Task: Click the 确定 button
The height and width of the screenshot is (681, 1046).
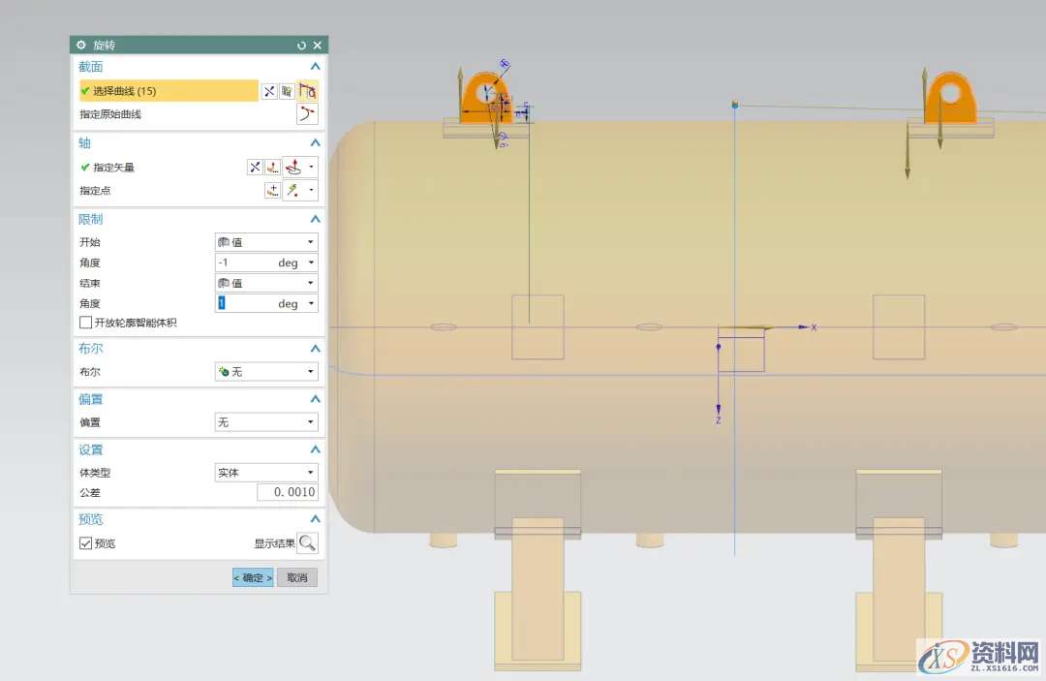Action: 253,577
